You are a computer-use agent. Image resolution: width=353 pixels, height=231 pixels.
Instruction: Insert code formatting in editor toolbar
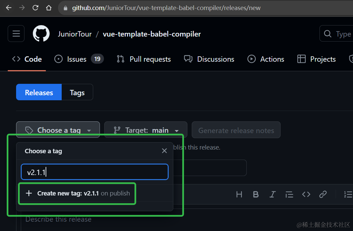[x=306, y=194]
